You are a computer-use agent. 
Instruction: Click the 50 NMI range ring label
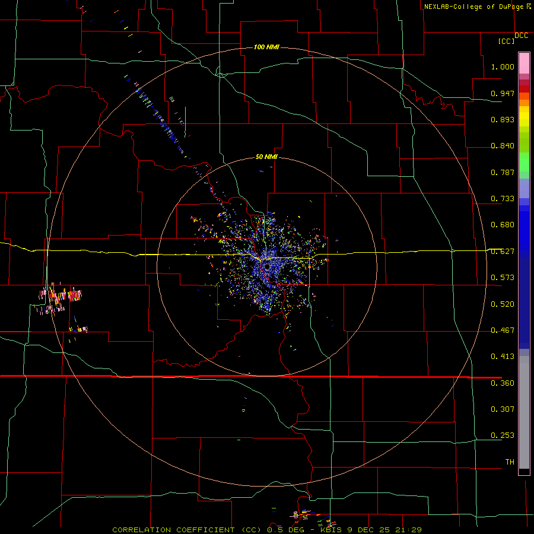click(266, 157)
